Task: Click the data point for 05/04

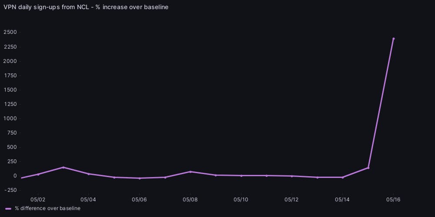Action: [x=89, y=174]
